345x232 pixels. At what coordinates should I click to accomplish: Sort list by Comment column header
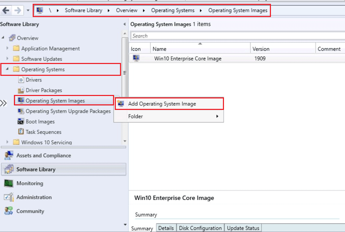point(330,49)
